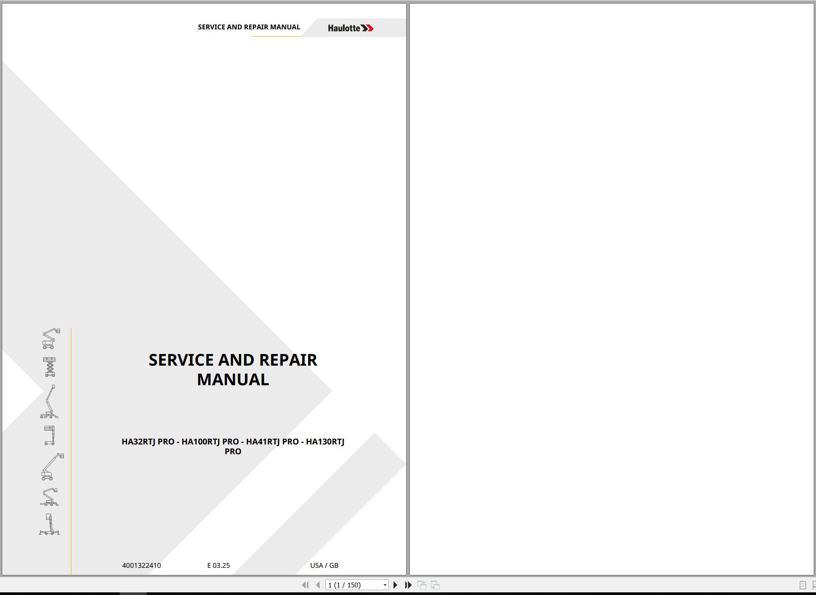
Task: Click the next view navigation icon
Action: 435,585
